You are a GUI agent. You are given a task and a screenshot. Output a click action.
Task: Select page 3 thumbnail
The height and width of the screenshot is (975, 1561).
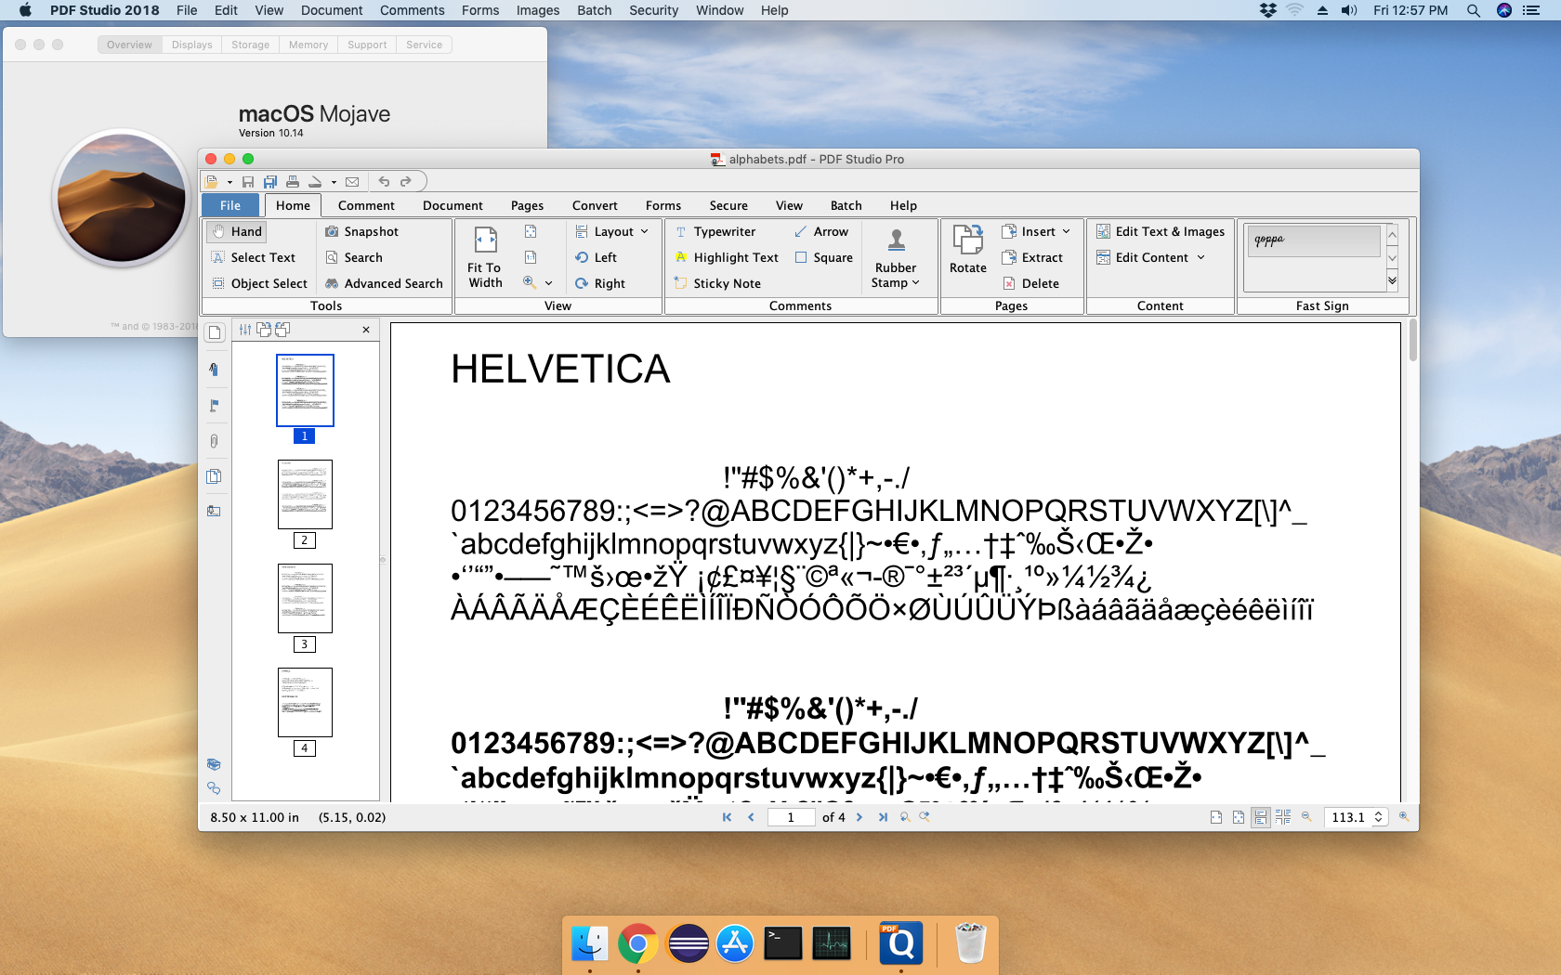coord(305,598)
